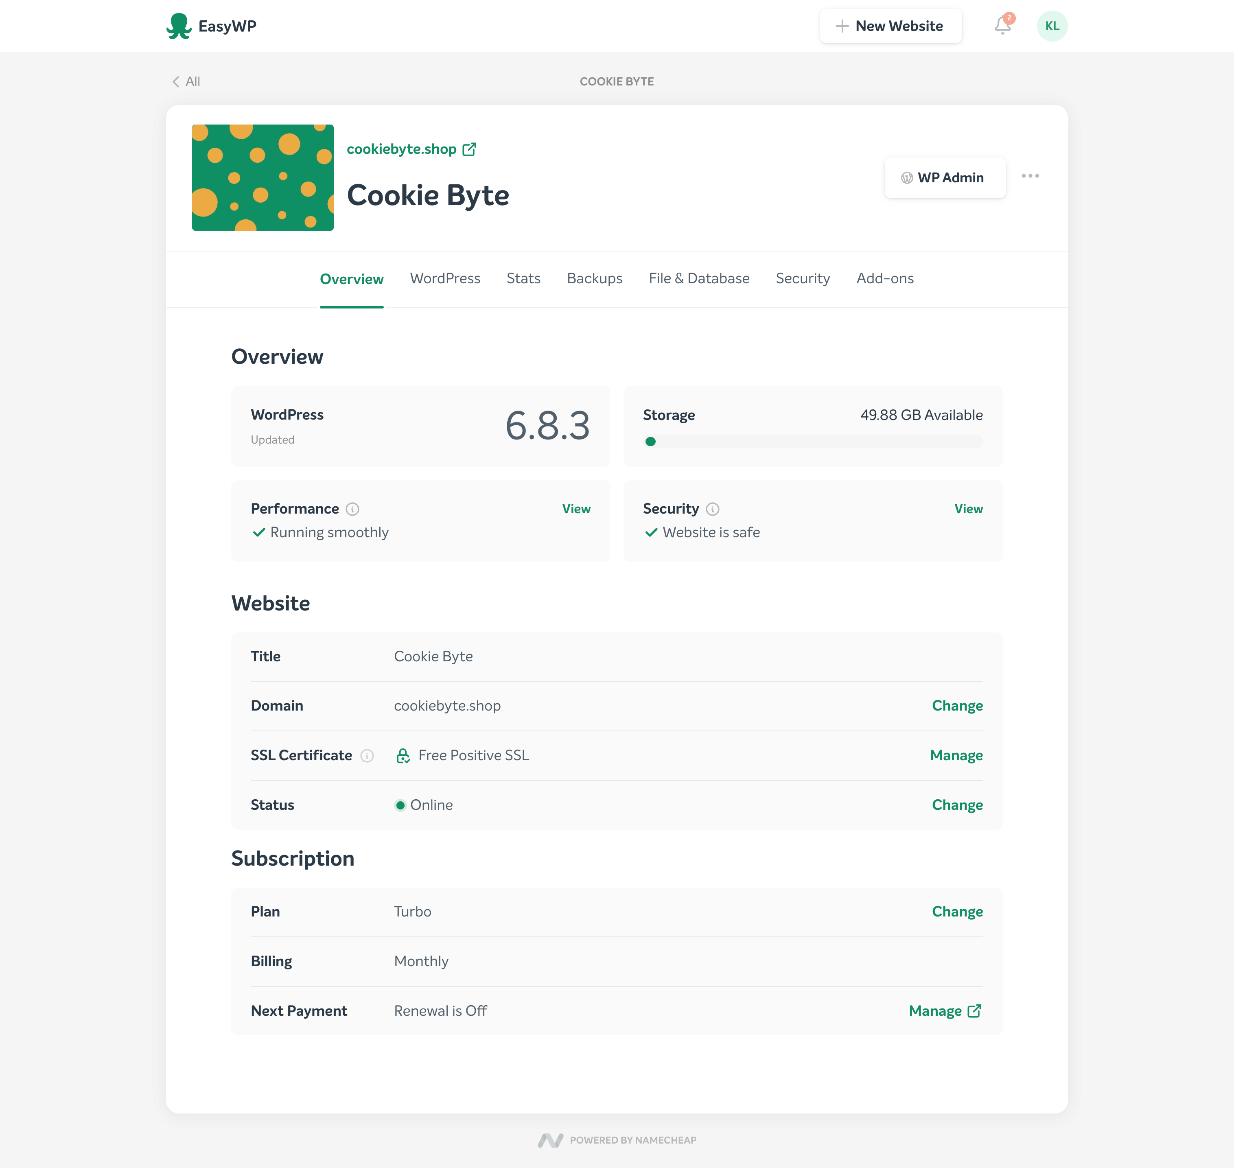Open cookiebyte.shop via external link icon
Image resolution: width=1234 pixels, height=1168 pixels.
469,148
